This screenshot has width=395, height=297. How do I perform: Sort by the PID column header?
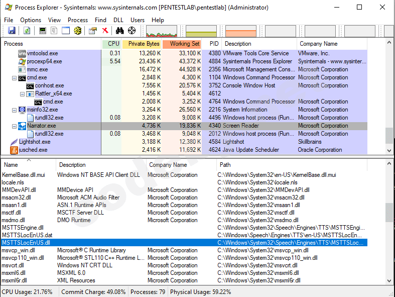(x=212, y=44)
